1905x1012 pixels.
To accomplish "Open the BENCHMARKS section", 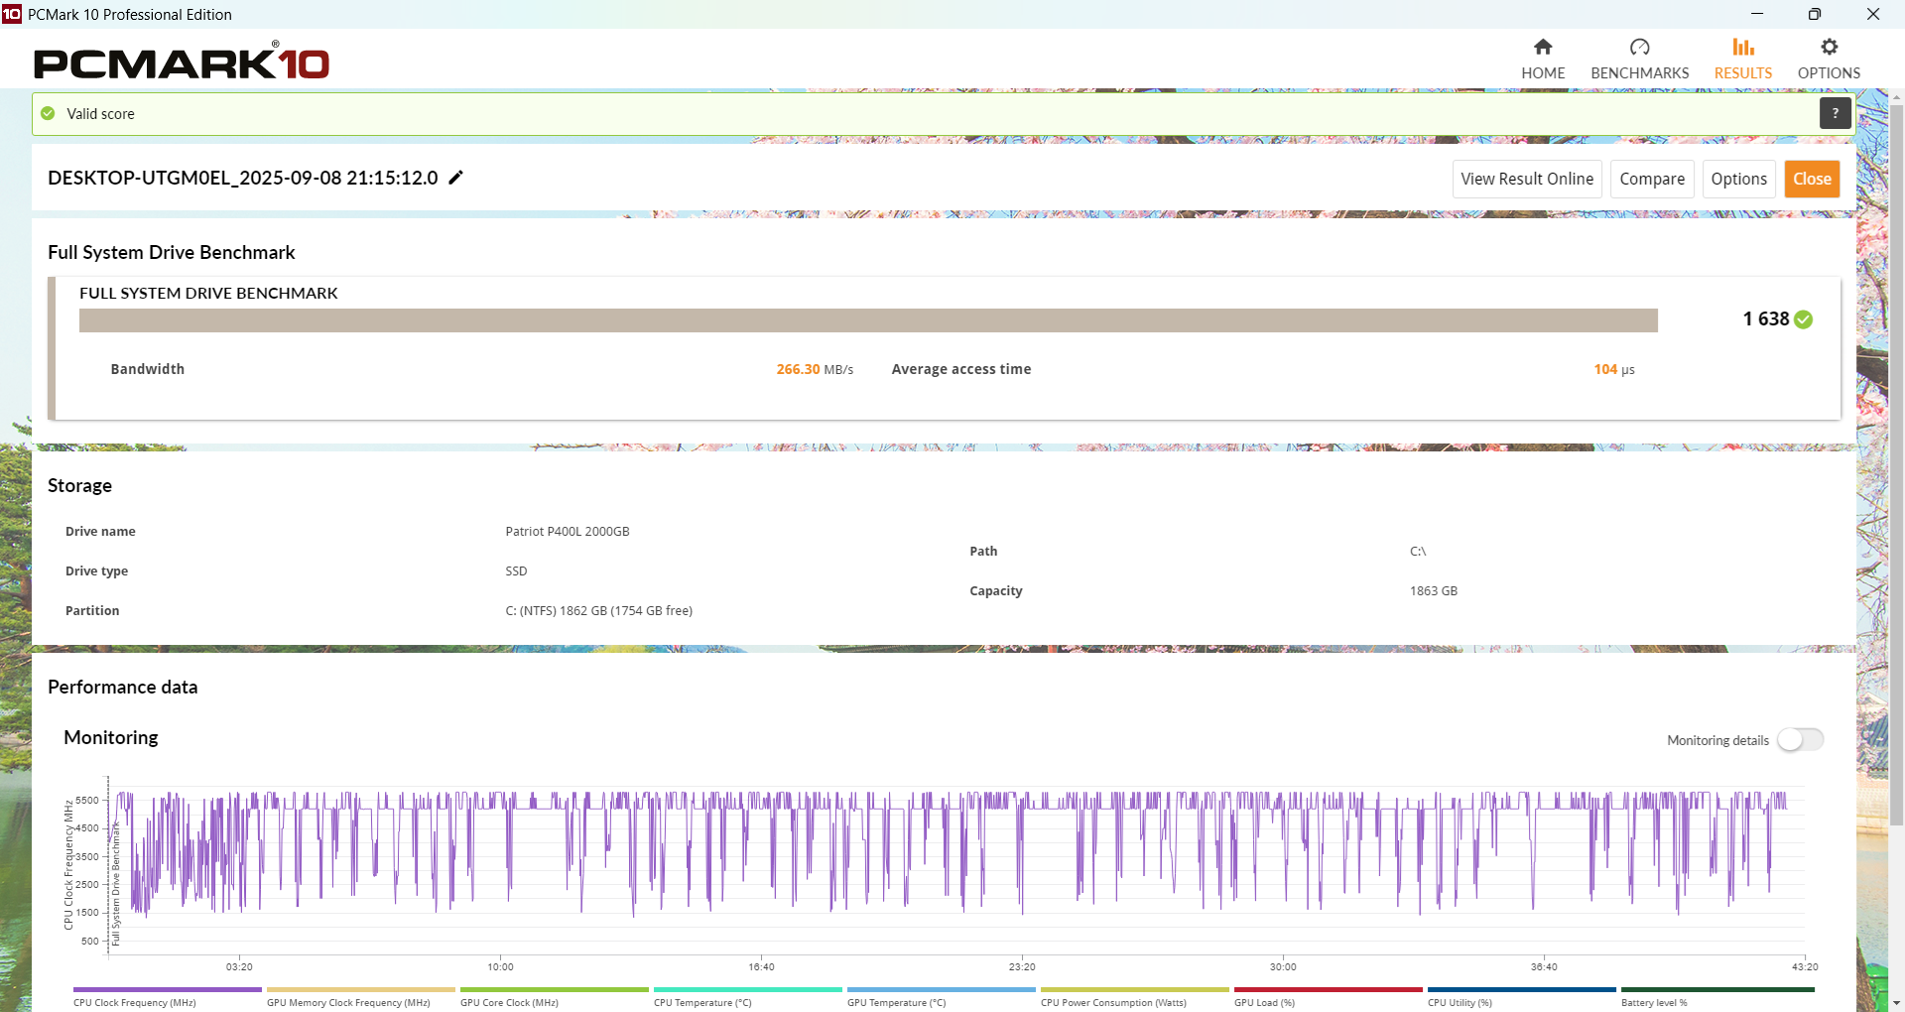I will (1639, 60).
